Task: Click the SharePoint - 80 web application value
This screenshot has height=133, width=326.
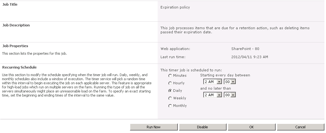Action: coord(245,49)
